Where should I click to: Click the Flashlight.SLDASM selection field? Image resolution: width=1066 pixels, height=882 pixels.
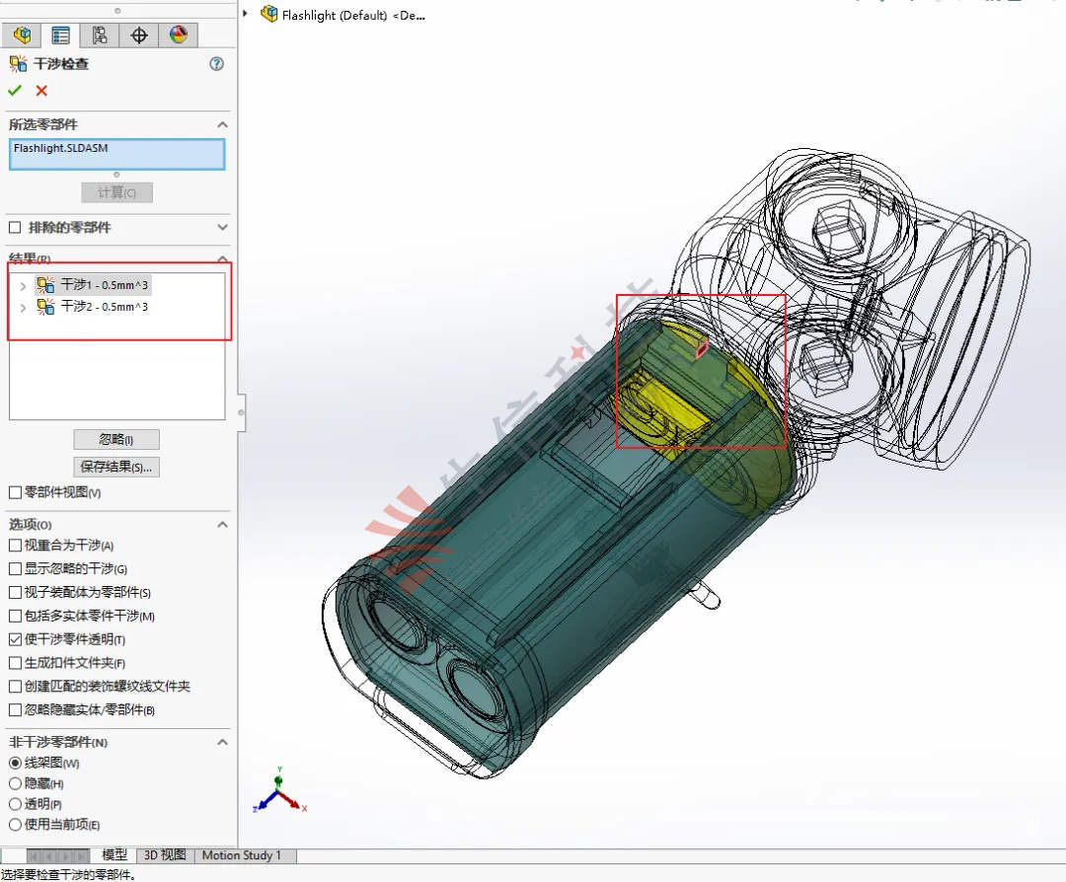pos(116,154)
